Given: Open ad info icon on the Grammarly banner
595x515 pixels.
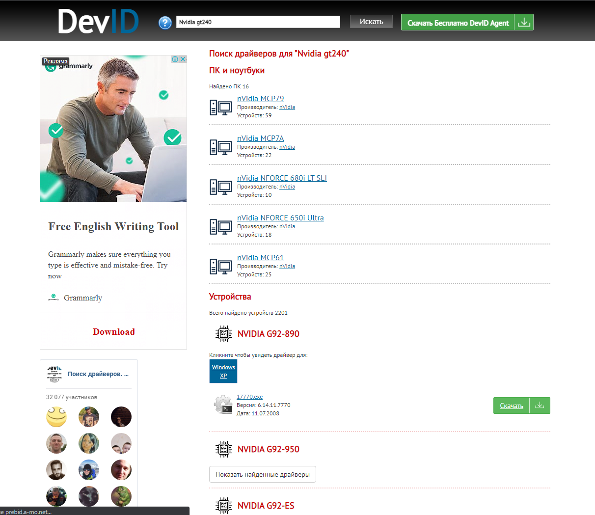Looking at the screenshot, I should pyautogui.click(x=175, y=59).
